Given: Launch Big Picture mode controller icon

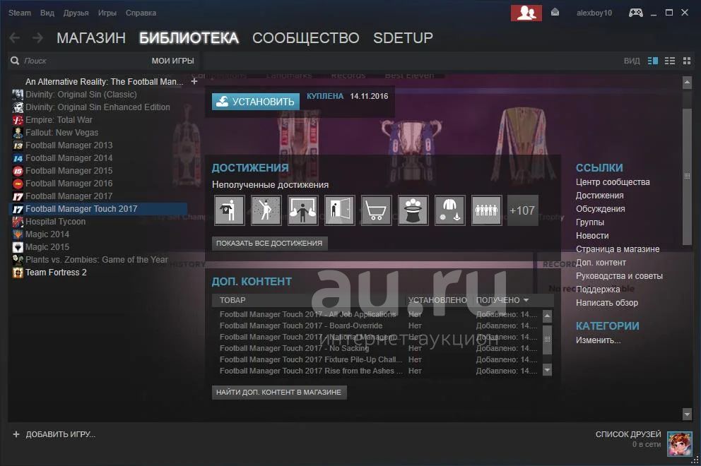Looking at the screenshot, I should coord(636,13).
